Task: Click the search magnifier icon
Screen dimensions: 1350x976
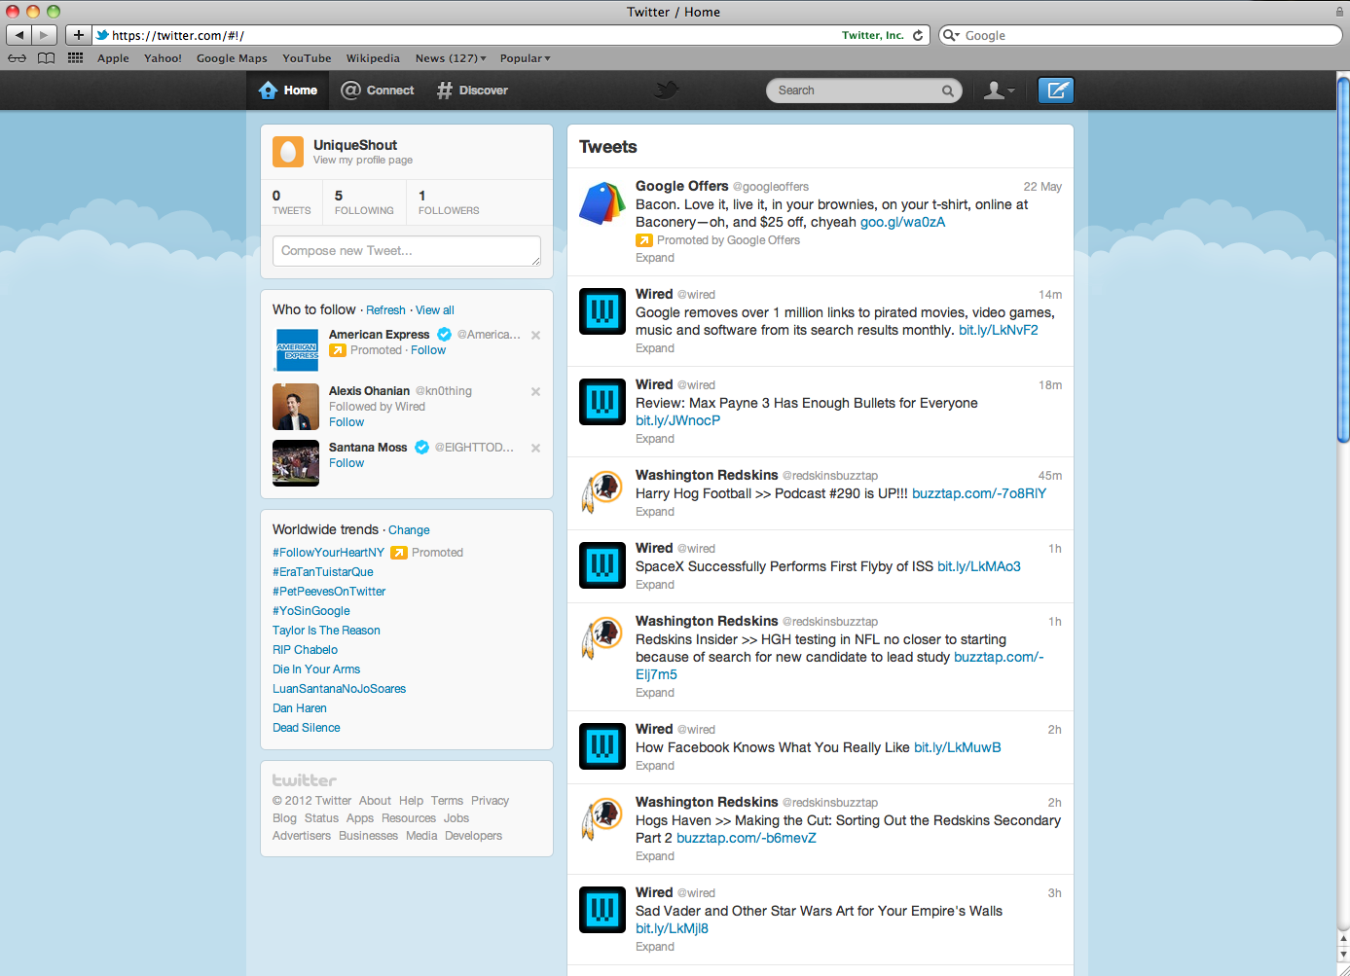Action: click(x=946, y=90)
